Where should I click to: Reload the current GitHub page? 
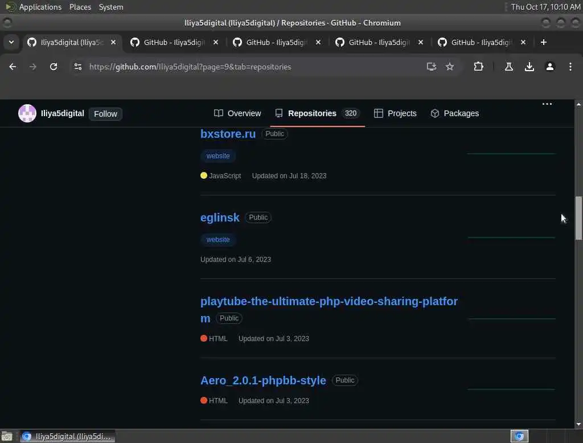54,67
